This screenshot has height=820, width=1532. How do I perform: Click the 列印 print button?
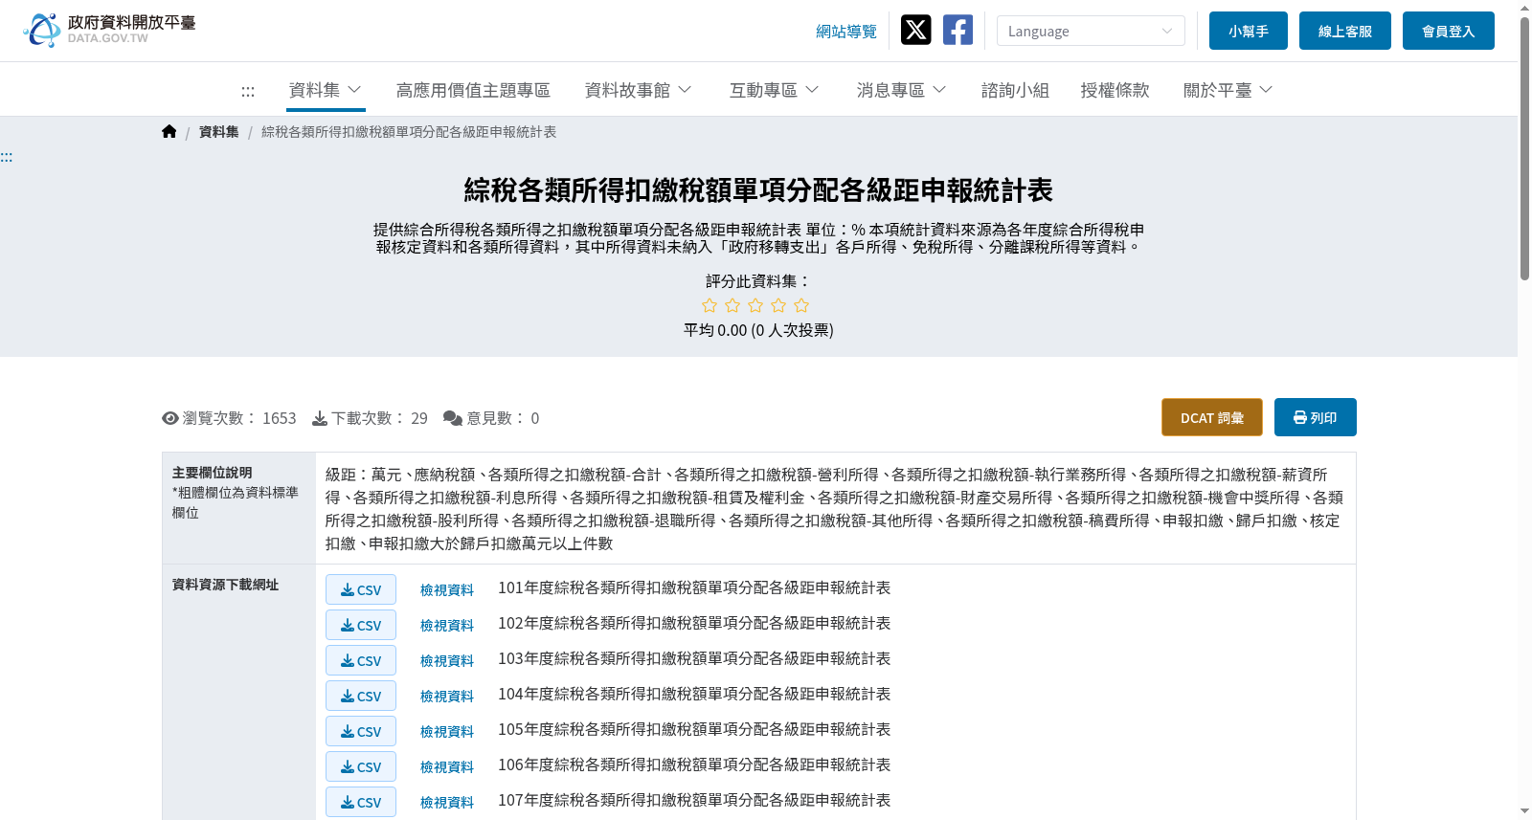click(x=1316, y=417)
